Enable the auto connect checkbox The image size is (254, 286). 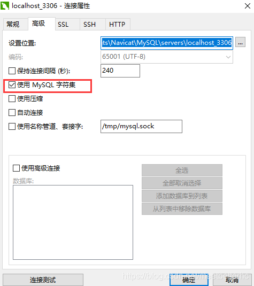point(12,113)
